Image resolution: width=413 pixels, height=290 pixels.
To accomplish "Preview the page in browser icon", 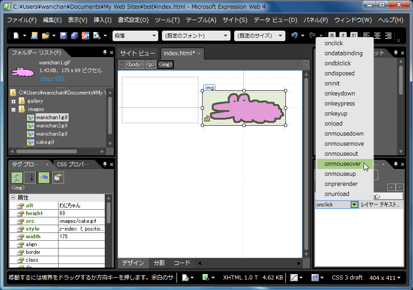I will pos(97,36).
